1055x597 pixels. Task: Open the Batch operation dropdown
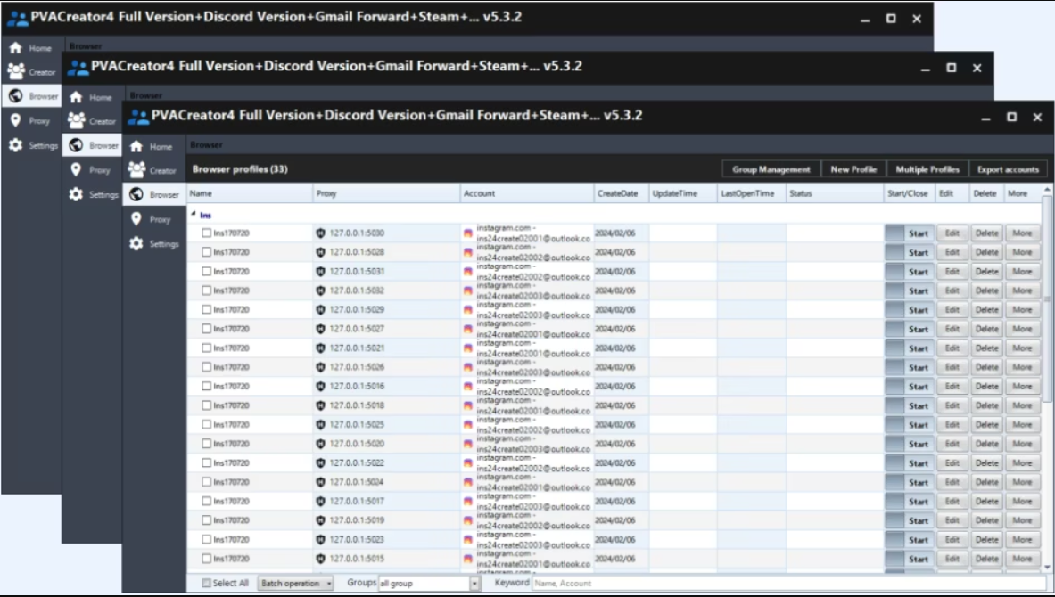(295, 584)
